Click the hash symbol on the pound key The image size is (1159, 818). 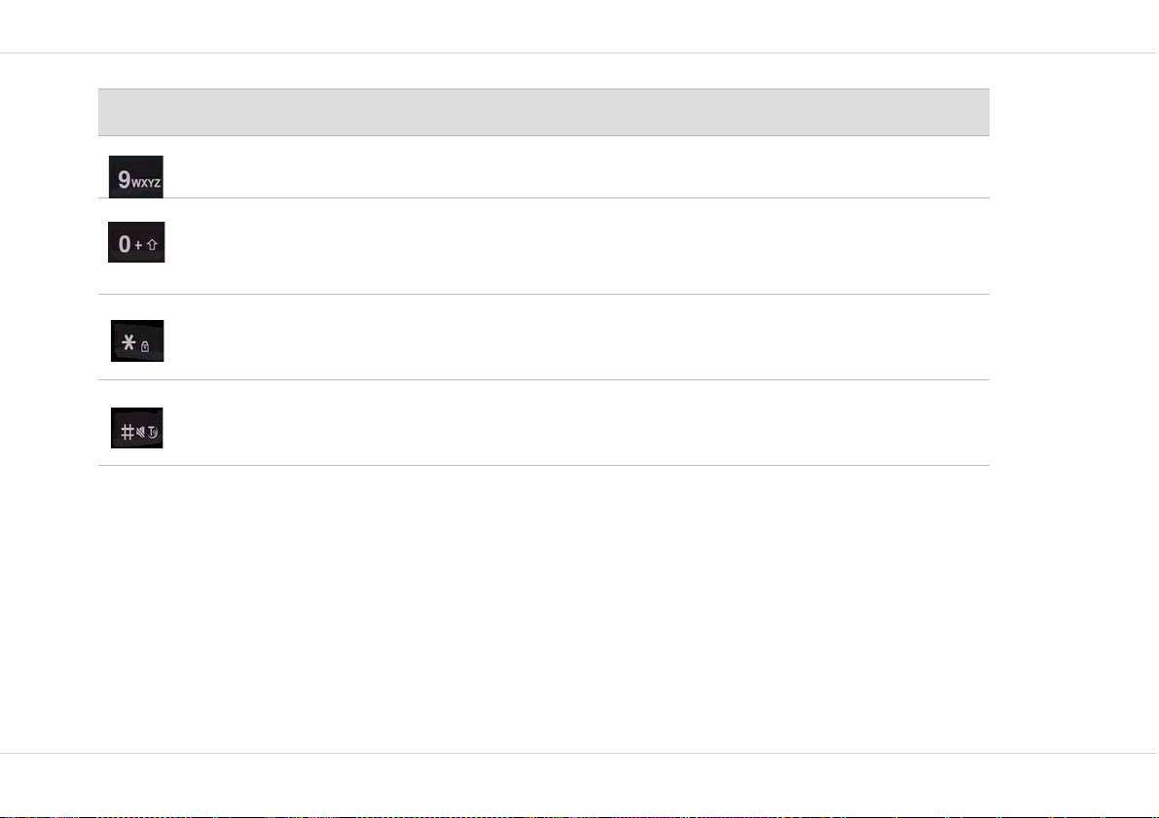127,432
